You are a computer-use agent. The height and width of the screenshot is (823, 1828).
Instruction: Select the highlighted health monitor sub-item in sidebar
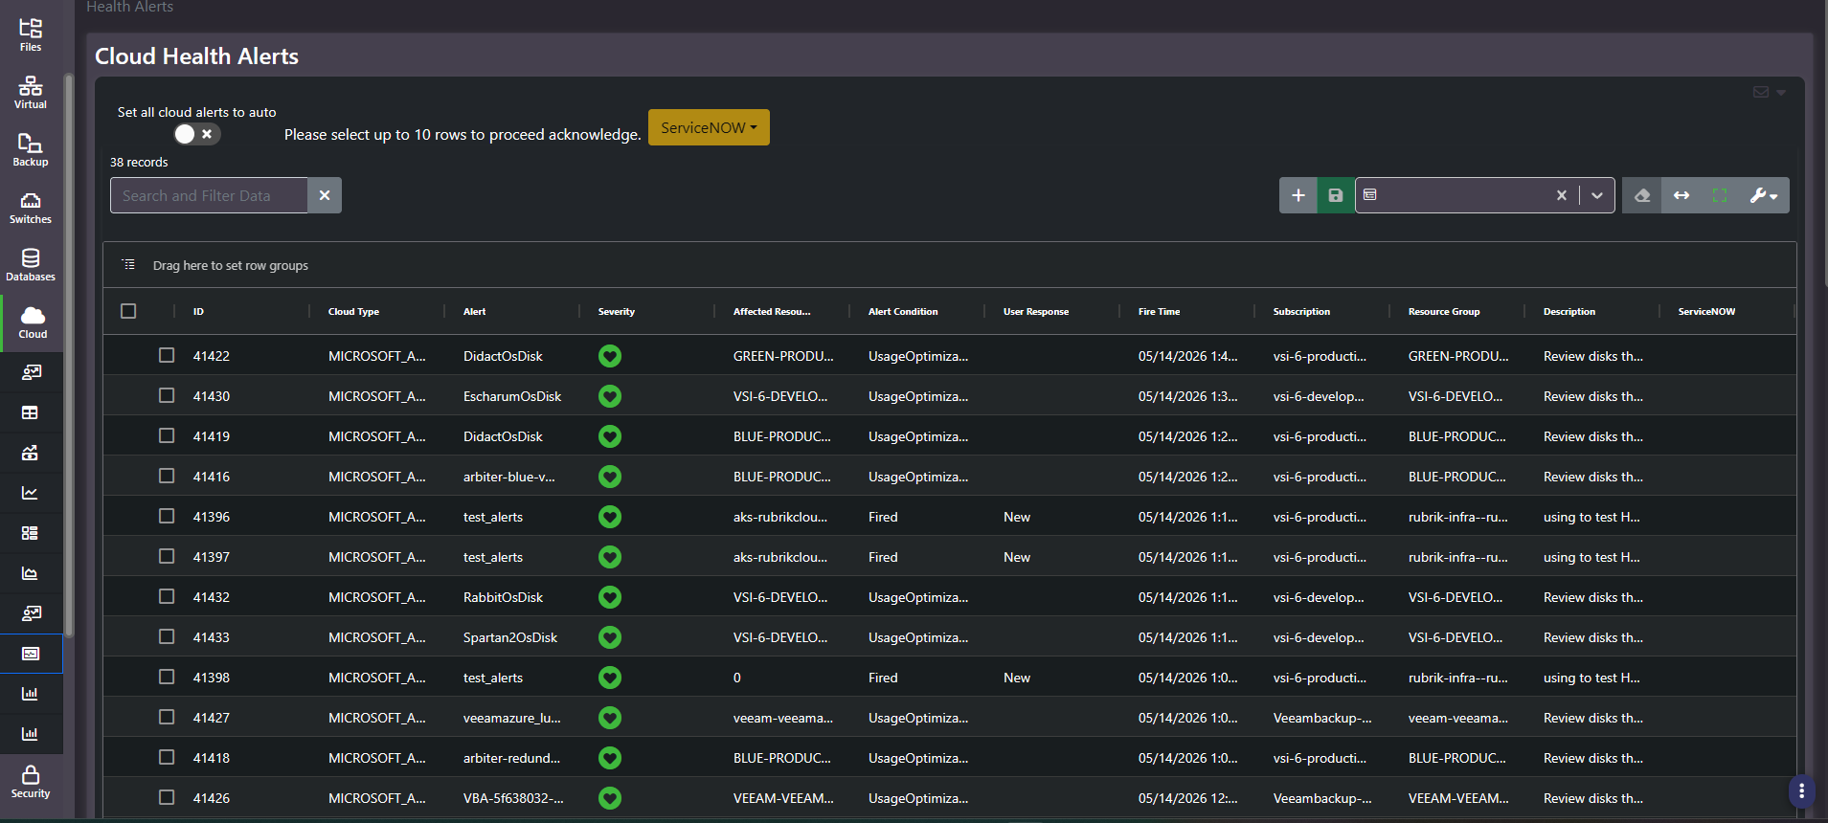[31, 654]
